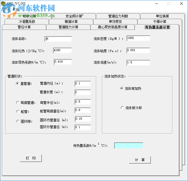Screen dimensions: 188x181
Task: Select the 圆环隙 radio button
Action: 18,121
